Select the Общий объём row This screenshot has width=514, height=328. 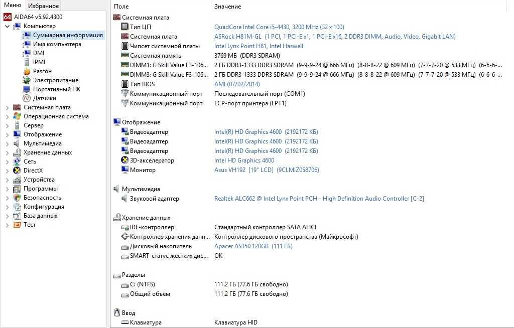point(205,294)
